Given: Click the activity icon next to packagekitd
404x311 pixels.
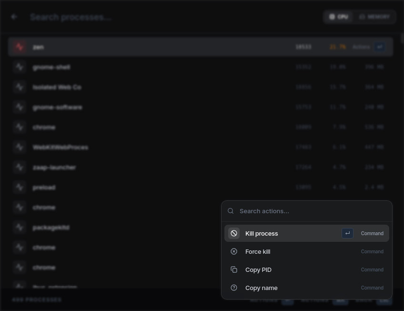Looking at the screenshot, I should (x=20, y=227).
